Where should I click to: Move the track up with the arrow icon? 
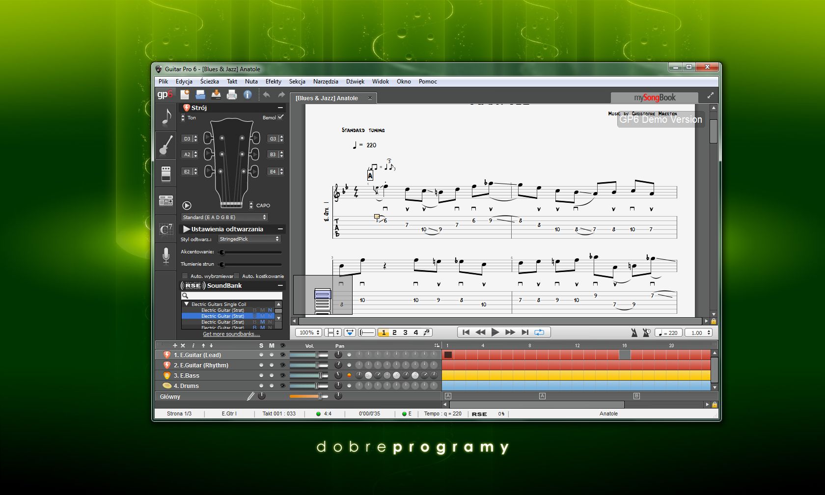[203, 345]
